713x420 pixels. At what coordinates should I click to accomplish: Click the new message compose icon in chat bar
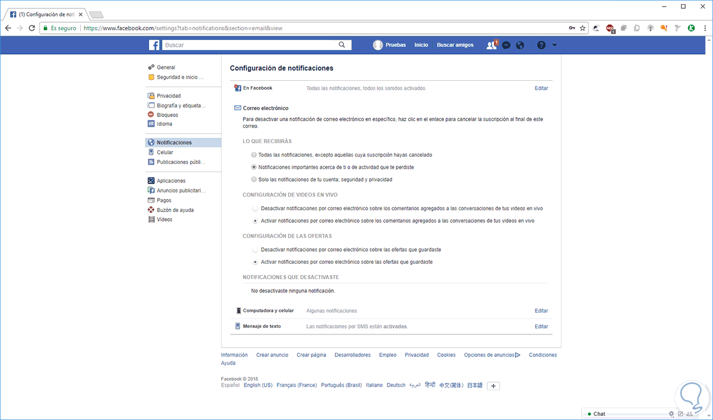(x=680, y=413)
